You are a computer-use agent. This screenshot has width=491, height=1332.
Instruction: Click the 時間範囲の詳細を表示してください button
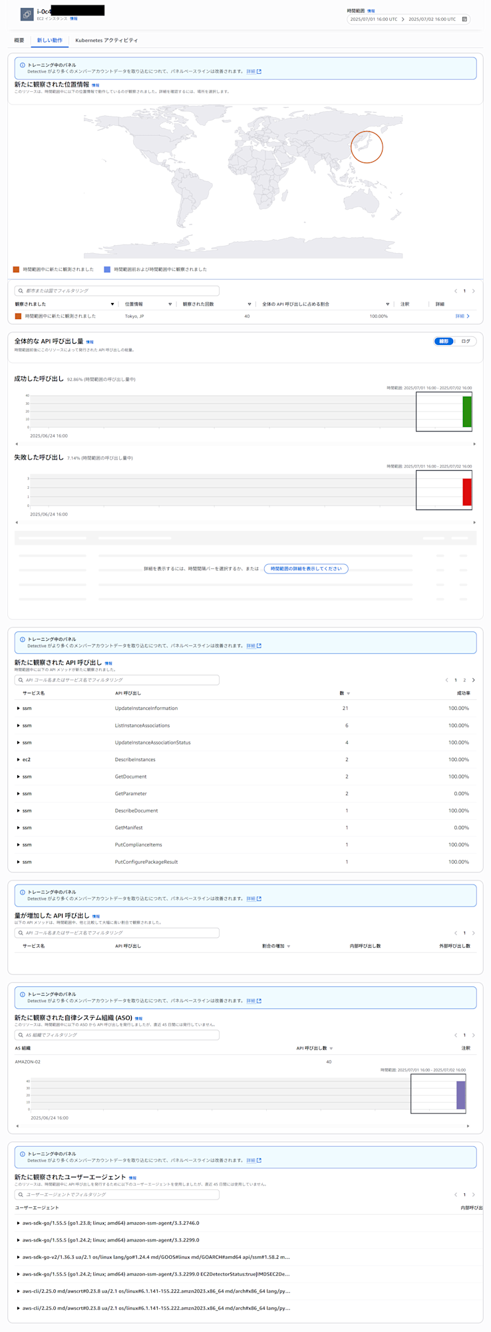point(306,569)
